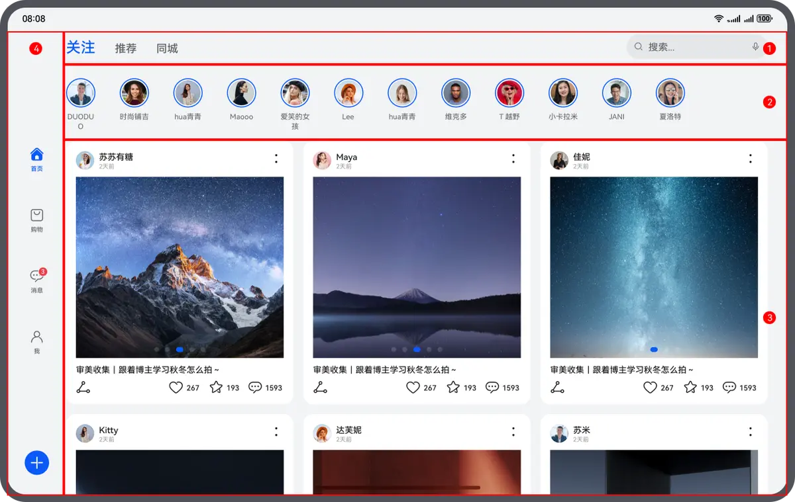Favorite 苏苏有糖's post with star icon
Viewport: 795px width, 502px height.
216,388
